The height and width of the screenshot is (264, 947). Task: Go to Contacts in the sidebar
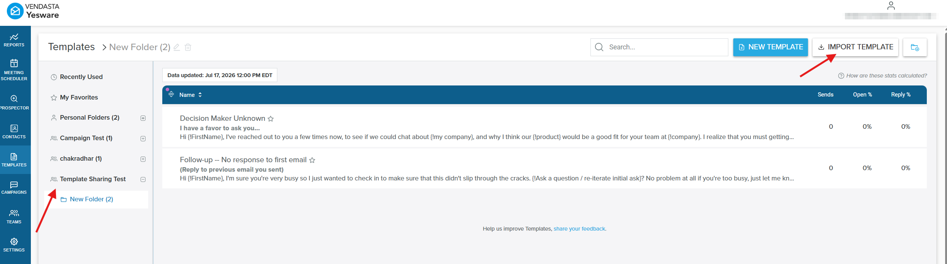tap(14, 131)
